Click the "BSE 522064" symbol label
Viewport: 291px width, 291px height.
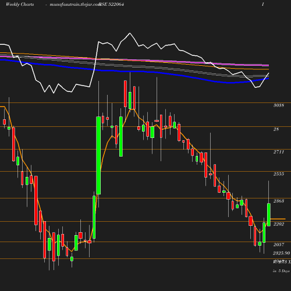point(112,5)
